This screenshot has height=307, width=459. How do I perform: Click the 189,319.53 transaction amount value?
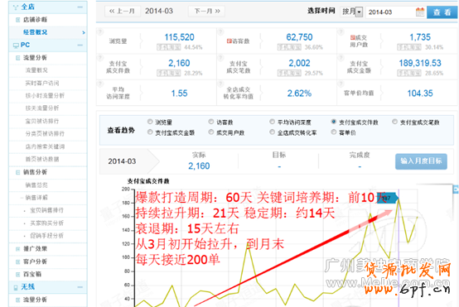coord(420,63)
